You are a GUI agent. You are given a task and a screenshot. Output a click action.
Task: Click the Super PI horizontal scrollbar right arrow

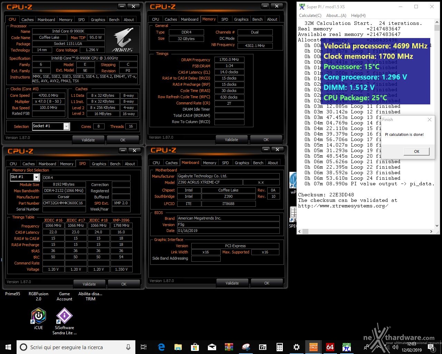[431, 231]
